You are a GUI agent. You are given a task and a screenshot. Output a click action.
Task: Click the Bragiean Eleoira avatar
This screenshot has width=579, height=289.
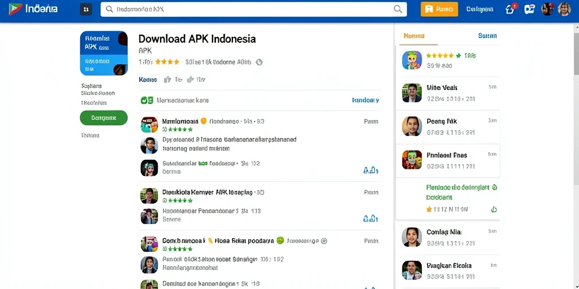tap(412, 270)
